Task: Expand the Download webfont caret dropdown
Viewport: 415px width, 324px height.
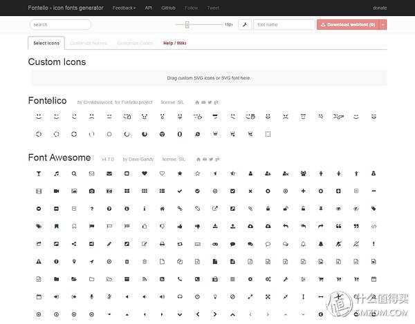Action: coord(383,25)
